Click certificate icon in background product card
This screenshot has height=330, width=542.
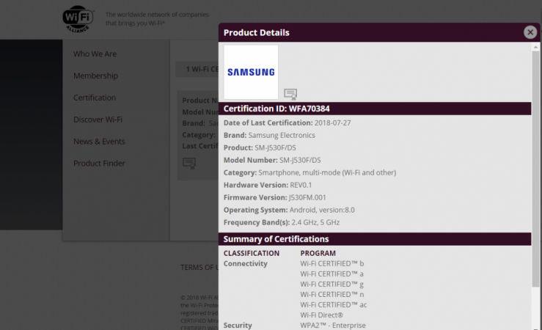pos(189,163)
